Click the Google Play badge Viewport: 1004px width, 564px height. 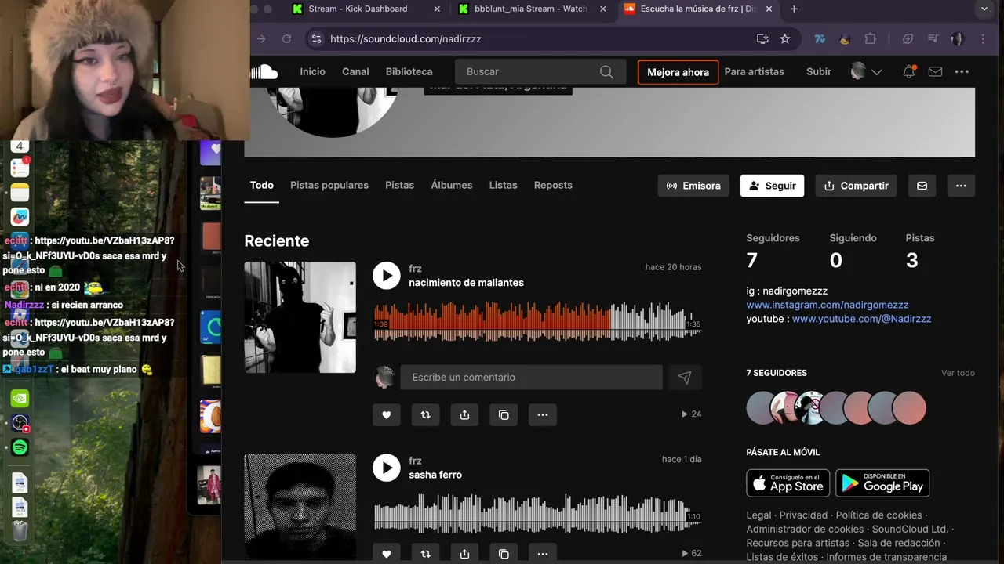(x=882, y=483)
